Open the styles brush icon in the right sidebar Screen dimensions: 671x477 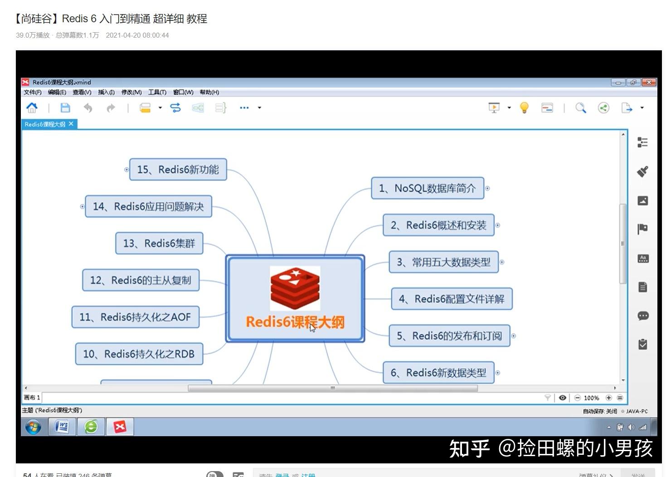(642, 171)
